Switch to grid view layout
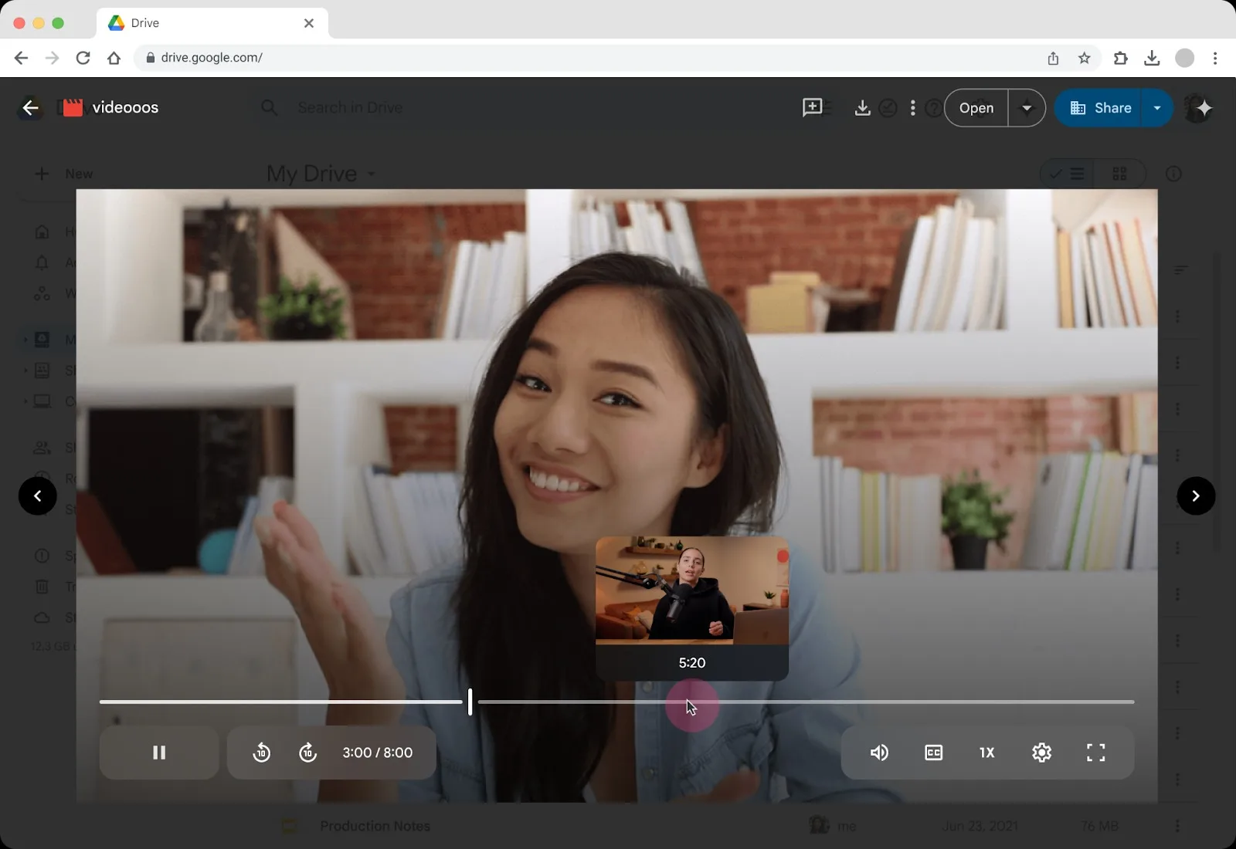Viewport: 1236px width, 849px height. (x=1121, y=174)
